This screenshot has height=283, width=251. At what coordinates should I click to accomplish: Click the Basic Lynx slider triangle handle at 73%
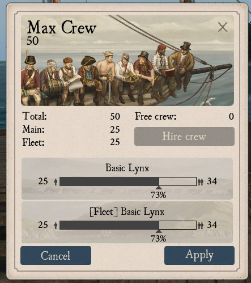159,188
